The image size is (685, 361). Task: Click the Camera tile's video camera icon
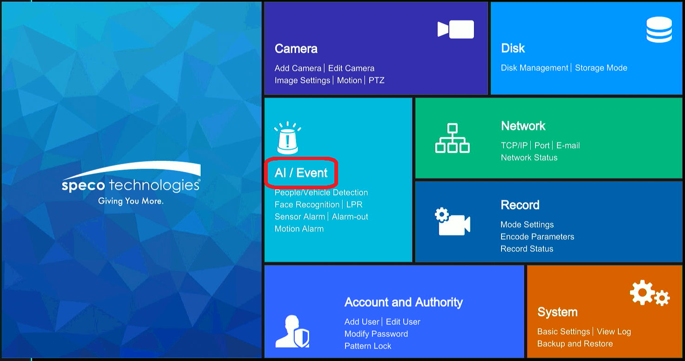pos(456,29)
